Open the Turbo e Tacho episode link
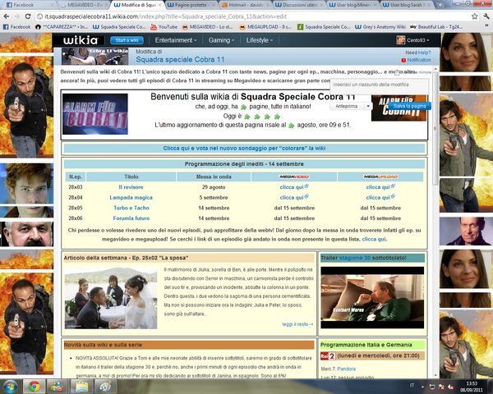 click(x=131, y=208)
